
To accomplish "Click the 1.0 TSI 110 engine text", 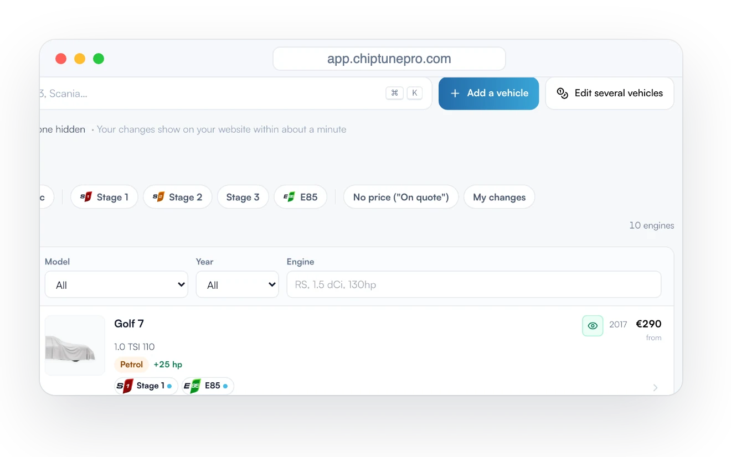I will [135, 347].
